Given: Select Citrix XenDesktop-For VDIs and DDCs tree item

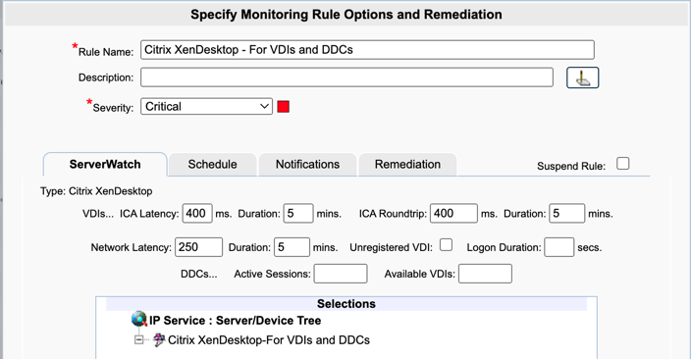Looking at the screenshot, I should 269,340.
